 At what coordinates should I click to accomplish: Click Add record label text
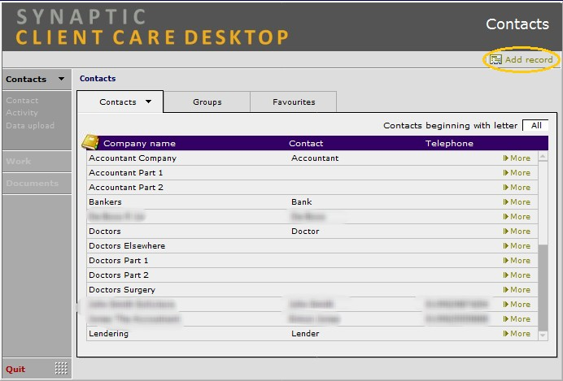[x=529, y=60]
